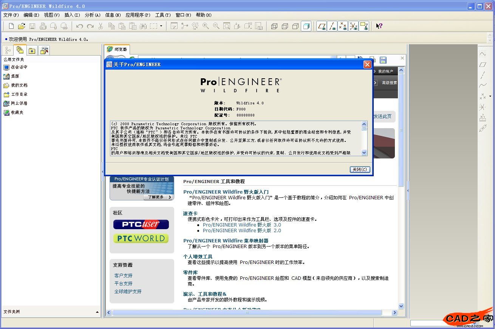Viewport: 495px width, 329px height.
Task: Open the Model Tree navigator tab
Action: (x=8, y=50)
